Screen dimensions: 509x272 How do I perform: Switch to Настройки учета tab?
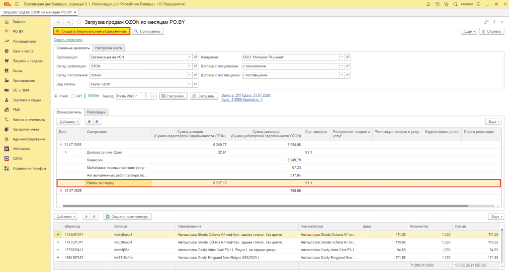click(x=108, y=48)
